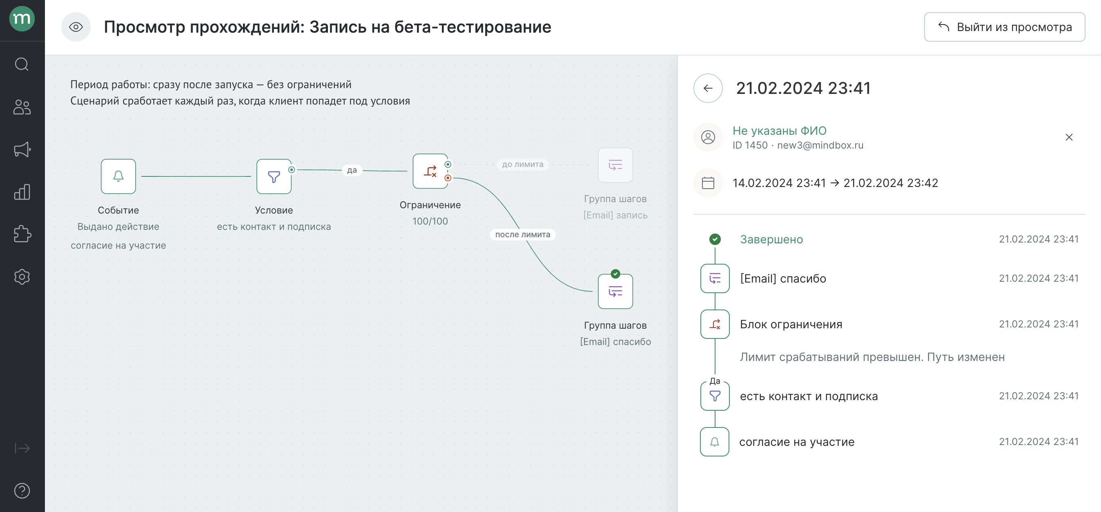Screen dimensions: 1101x512
Task: Select the Ограничение limit block on canvas
Action: point(430,171)
